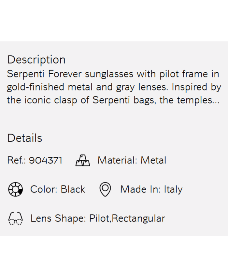Screen dimensions: 228x277
Task: Select the 'Black' color value
Action: (73, 189)
